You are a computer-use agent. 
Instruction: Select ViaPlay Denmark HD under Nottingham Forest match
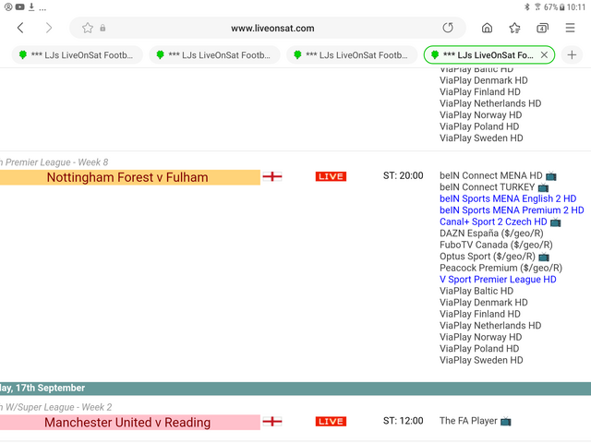pos(484,303)
